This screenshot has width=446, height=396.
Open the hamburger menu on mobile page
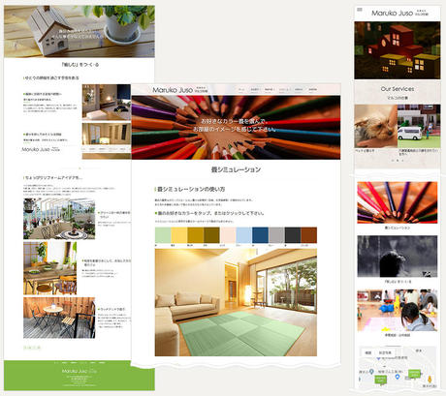[x=360, y=10]
